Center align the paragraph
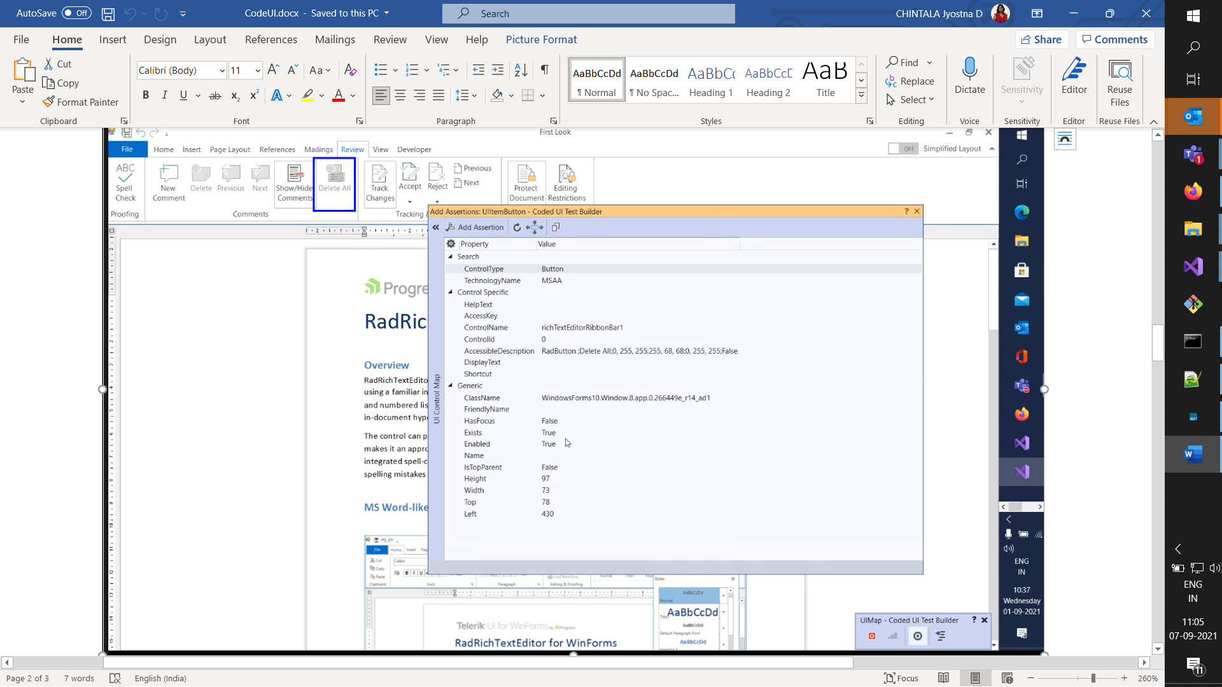The height and width of the screenshot is (687, 1222). (x=400, y=95)
